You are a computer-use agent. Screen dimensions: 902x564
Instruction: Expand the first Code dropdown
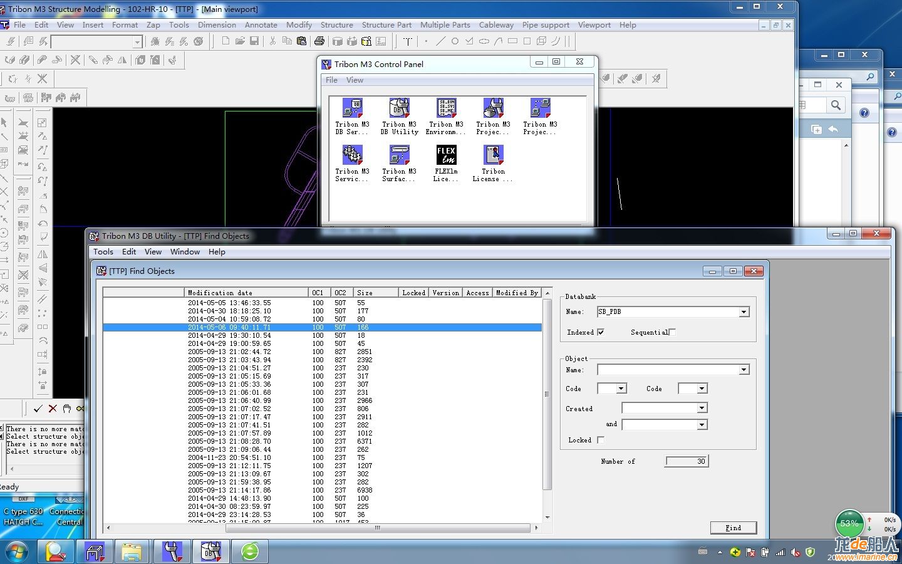621,389
